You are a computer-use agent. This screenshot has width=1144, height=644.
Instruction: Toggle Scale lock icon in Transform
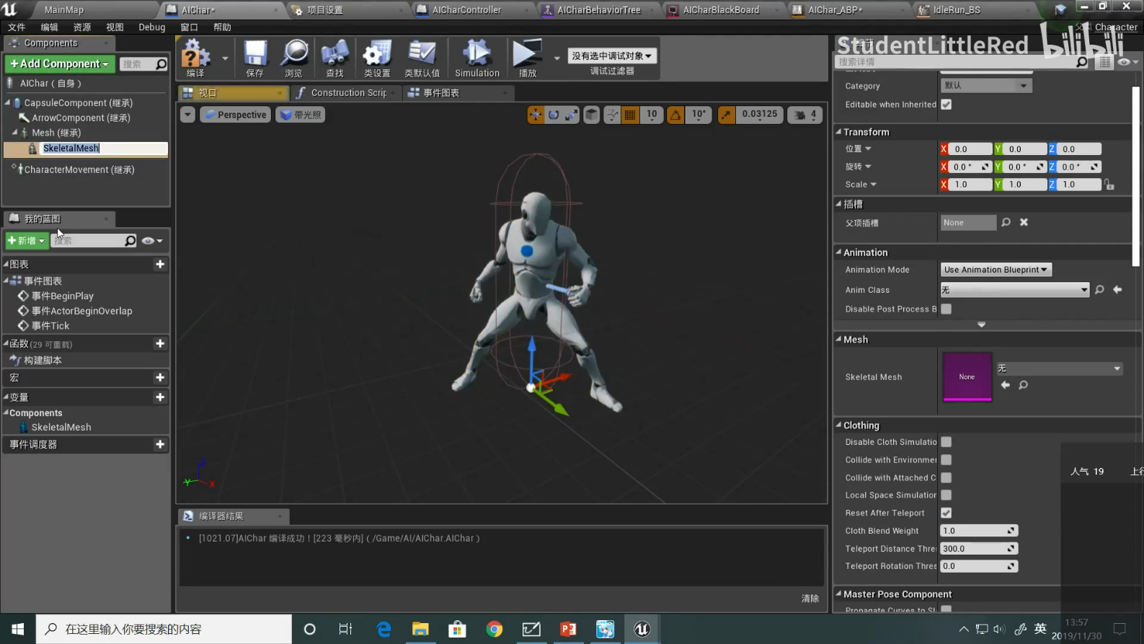tap(1109, 185)
